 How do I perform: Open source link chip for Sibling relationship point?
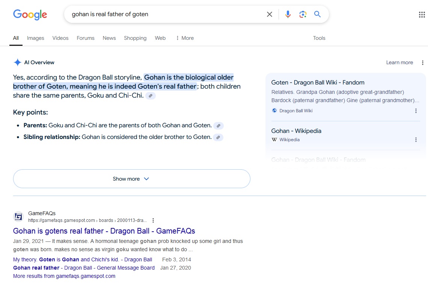tap(218, 137)
